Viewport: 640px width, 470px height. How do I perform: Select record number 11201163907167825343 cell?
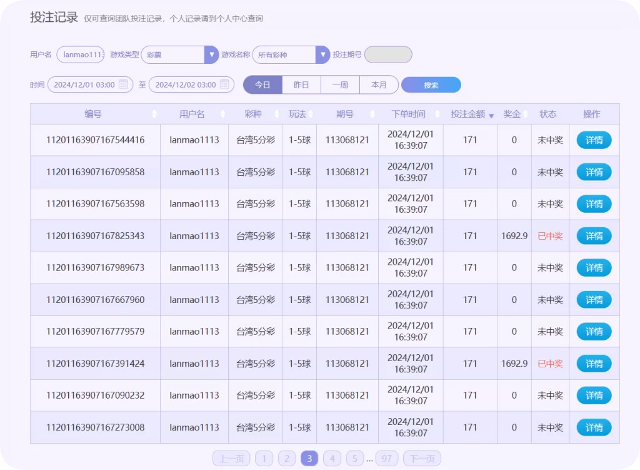[x=95, y=236]
